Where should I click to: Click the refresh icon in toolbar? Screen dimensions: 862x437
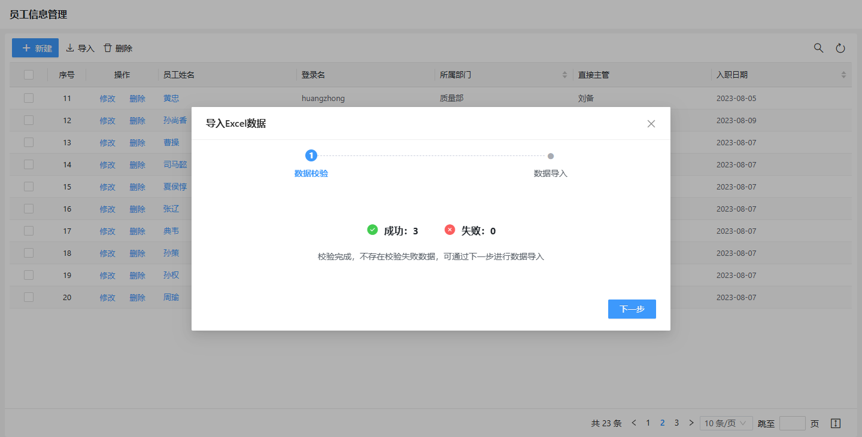(840, 48)
